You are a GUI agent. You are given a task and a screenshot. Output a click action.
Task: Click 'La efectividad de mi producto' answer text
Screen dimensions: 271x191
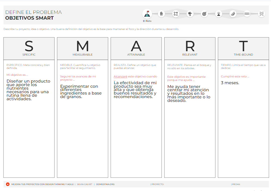135,90
